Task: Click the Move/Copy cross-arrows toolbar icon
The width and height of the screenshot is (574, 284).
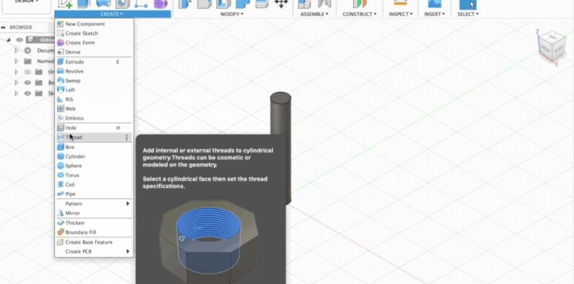Action: (281, 4)
